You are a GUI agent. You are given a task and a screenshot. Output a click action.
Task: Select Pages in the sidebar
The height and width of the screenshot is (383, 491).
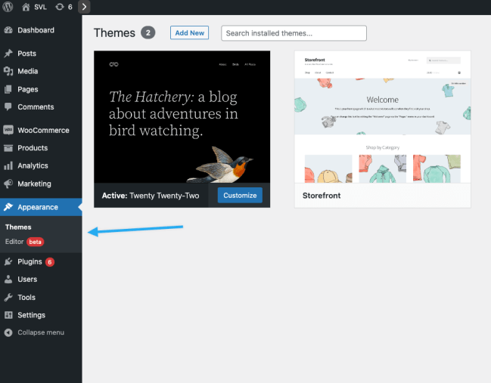[27, 89]
